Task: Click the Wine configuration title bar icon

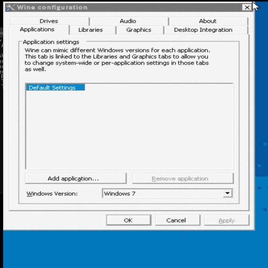Action: tap(10, 8)
